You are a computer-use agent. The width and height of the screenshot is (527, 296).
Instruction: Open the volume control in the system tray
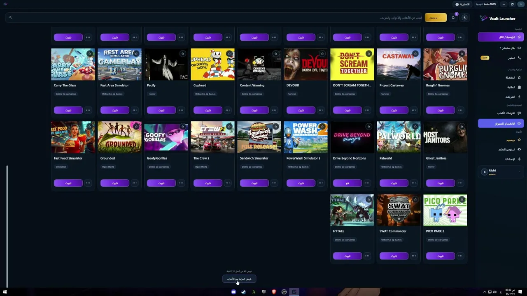point(494,292)
